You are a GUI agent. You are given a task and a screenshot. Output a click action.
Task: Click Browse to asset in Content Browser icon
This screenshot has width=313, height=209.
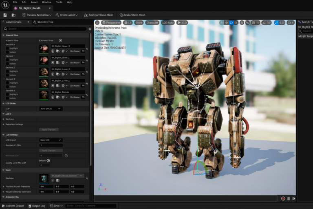pyautogui.click(x=13, y=15)
